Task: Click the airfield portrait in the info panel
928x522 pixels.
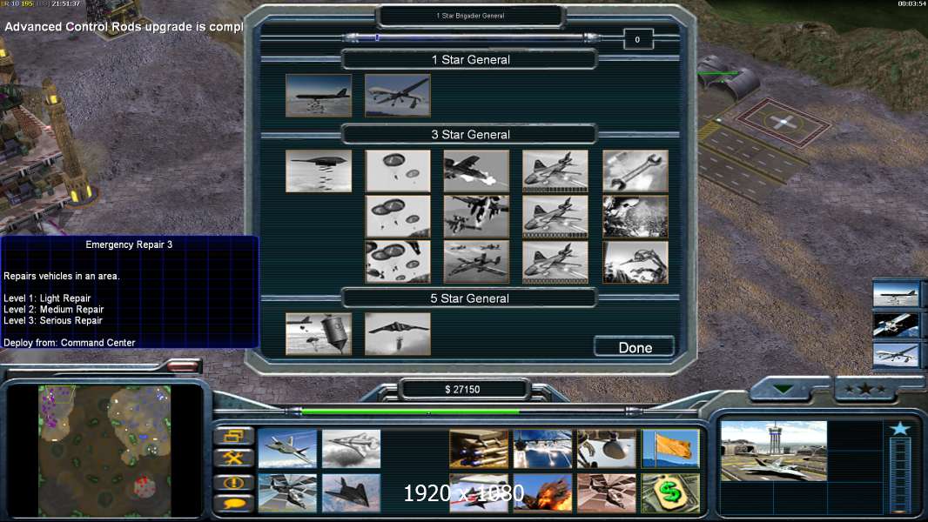Action: tap(774, 451)
